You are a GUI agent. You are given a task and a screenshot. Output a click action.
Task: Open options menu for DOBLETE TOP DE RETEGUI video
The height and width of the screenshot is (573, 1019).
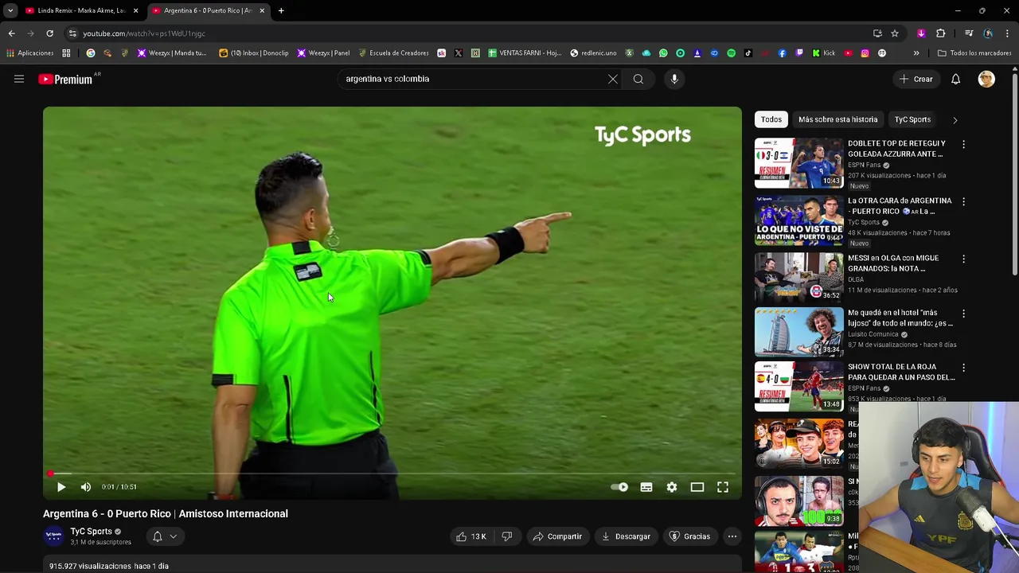pos(963,145)
